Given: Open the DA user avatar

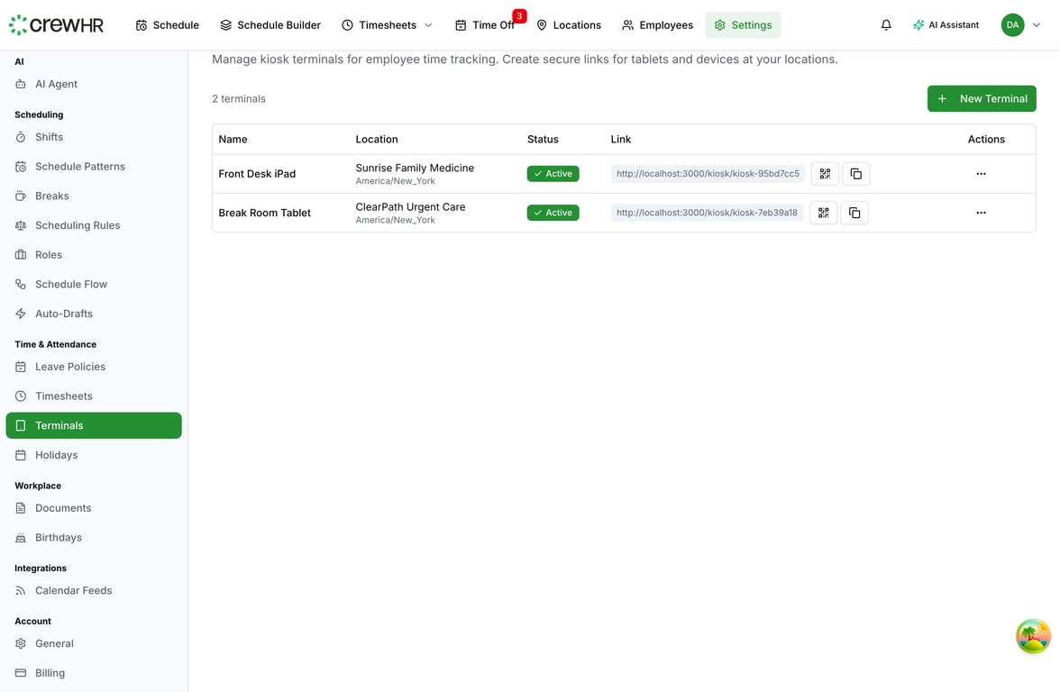Looking at the screenshot, I should (1012, 25).
